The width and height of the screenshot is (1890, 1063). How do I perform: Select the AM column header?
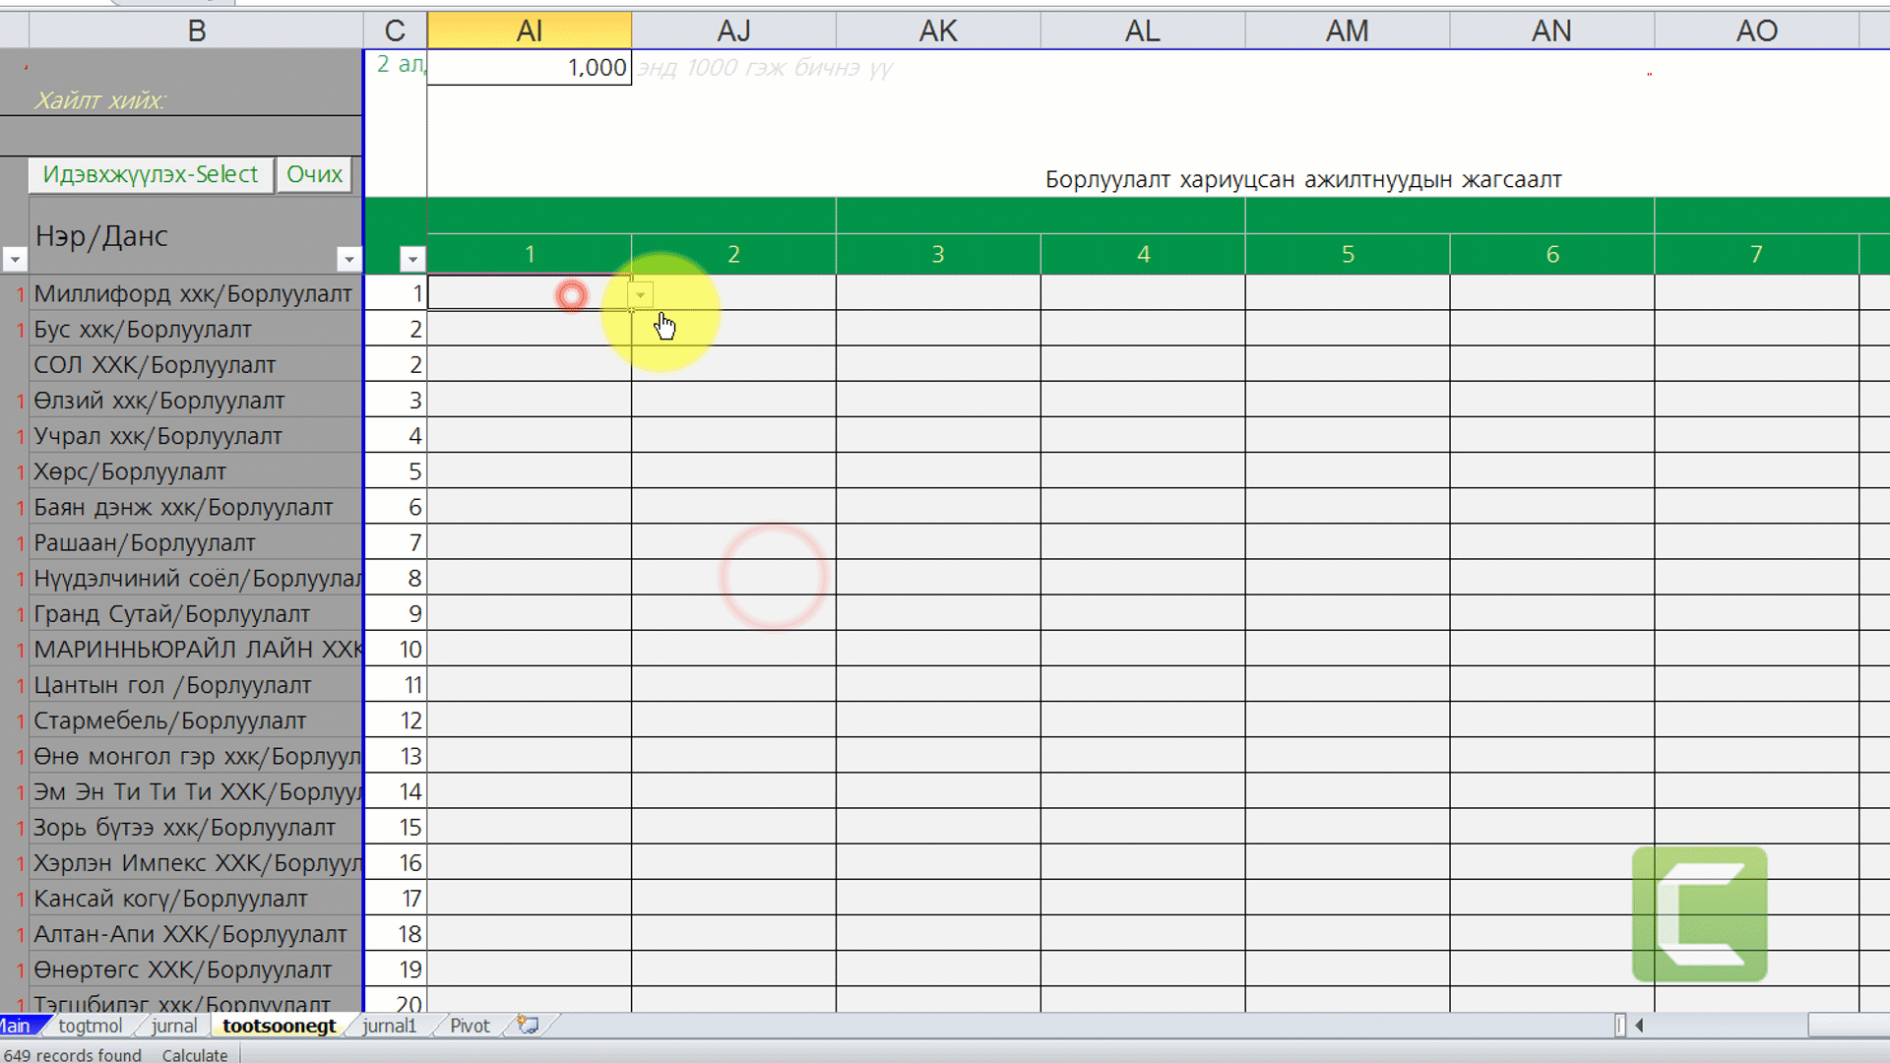(x=1347, y=31)
